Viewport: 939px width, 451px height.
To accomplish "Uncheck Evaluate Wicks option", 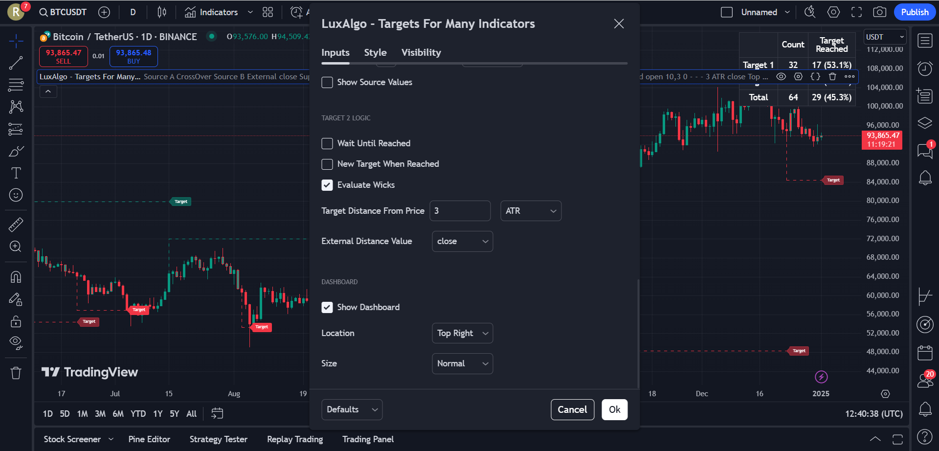I will (x=327, y=185).
